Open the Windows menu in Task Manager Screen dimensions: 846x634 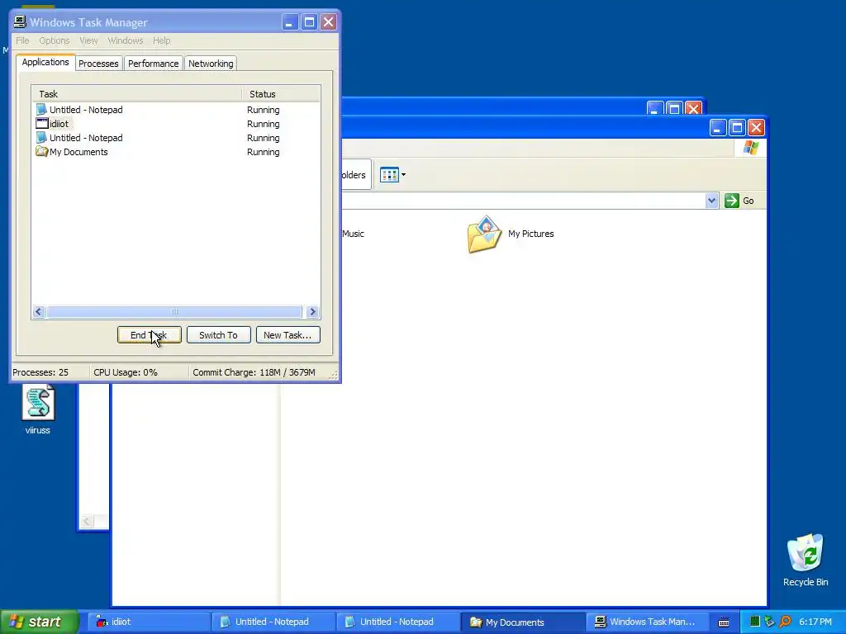coord(126,40)
